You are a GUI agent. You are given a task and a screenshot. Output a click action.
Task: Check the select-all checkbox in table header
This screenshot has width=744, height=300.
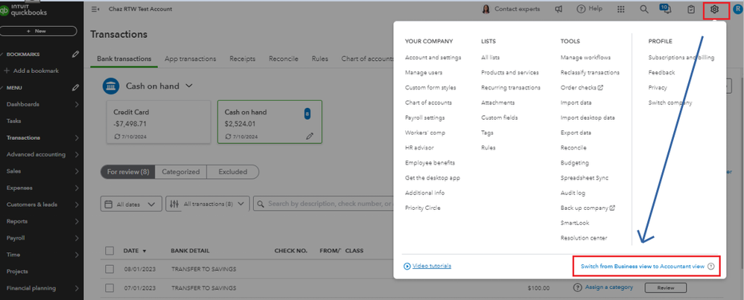tap(109, 251)
